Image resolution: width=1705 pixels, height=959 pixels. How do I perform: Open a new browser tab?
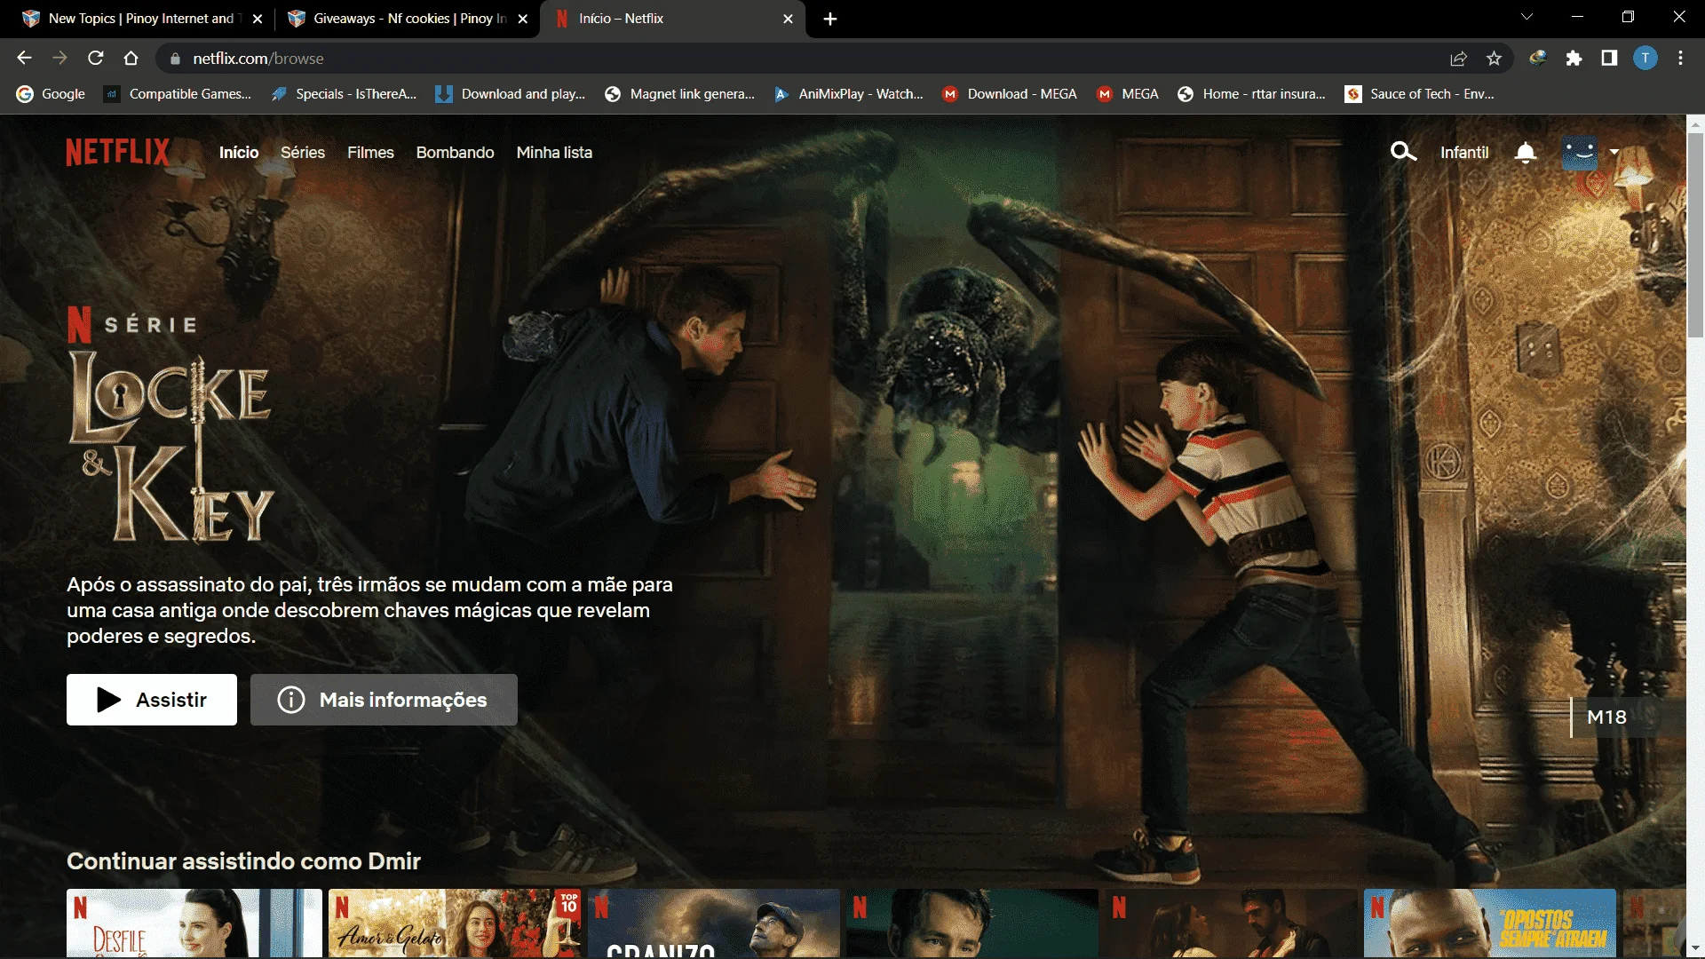[x=830, y=19]
